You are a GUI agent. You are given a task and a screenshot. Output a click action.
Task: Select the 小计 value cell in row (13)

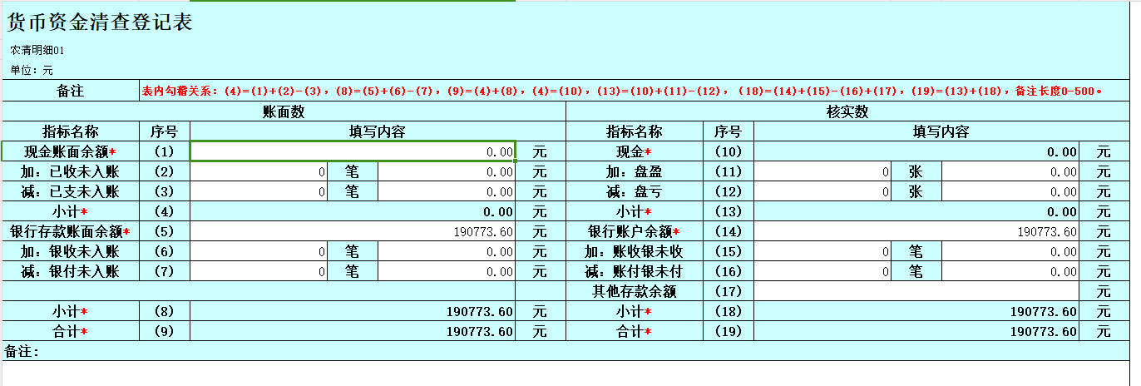coord(916,211)
